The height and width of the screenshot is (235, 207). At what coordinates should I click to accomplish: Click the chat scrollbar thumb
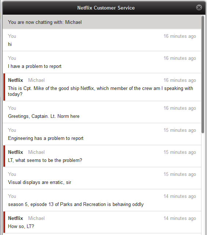[x=203, y=75]
